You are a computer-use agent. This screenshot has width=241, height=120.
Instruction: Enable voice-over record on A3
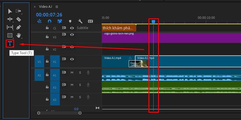pos(88,97)
